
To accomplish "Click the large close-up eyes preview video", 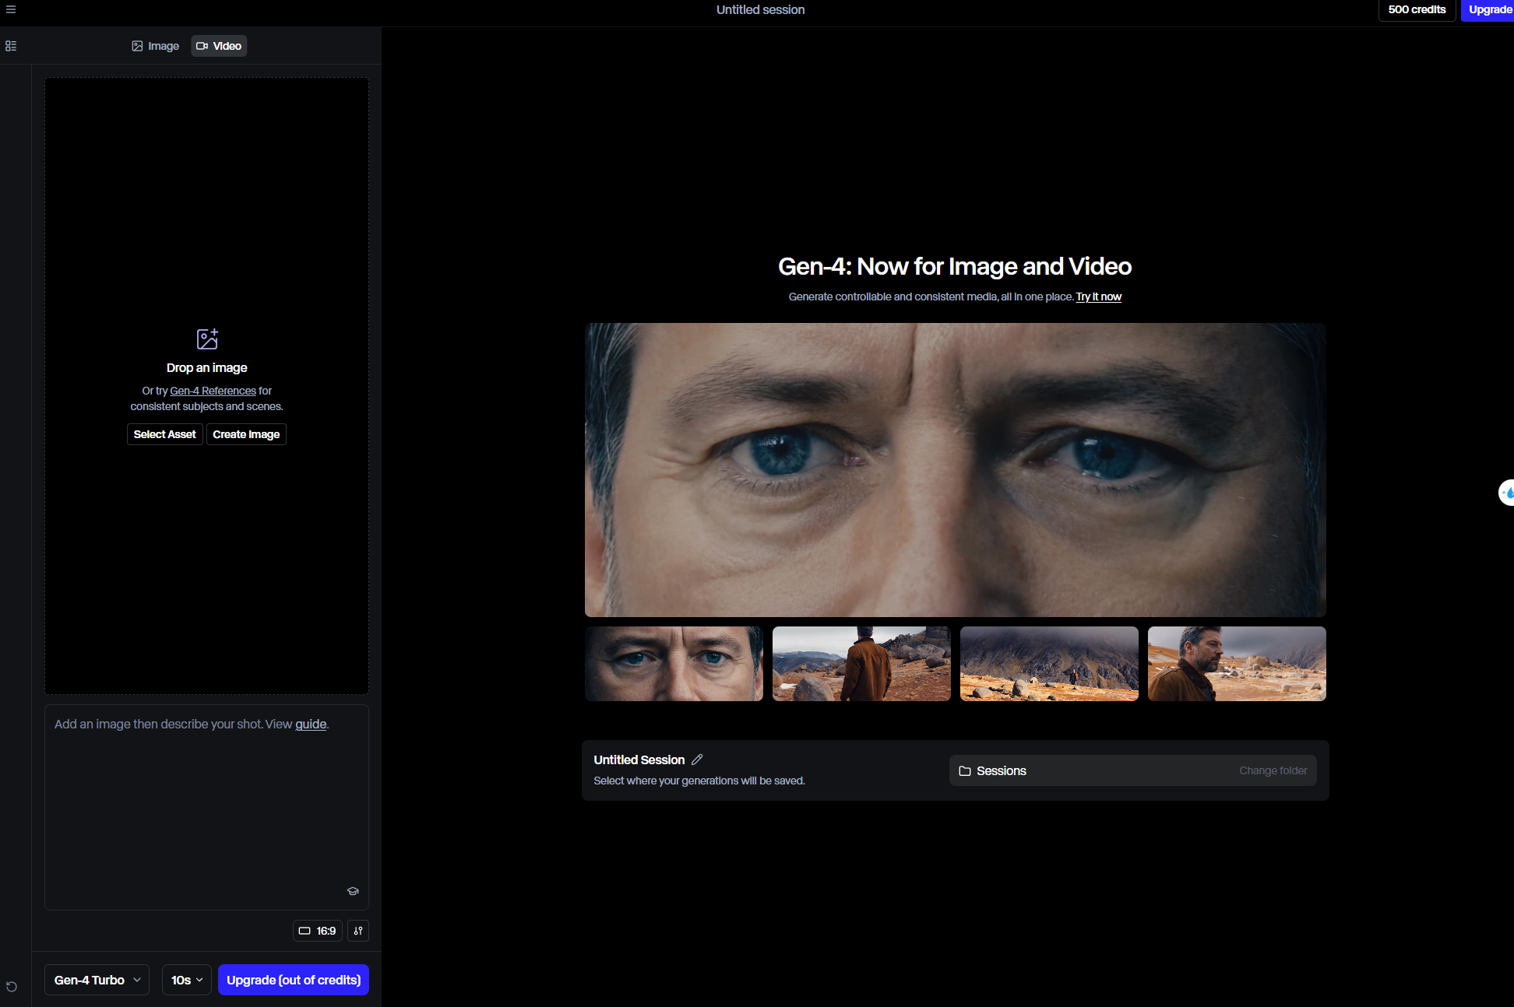I will click(x=955, y=470).
